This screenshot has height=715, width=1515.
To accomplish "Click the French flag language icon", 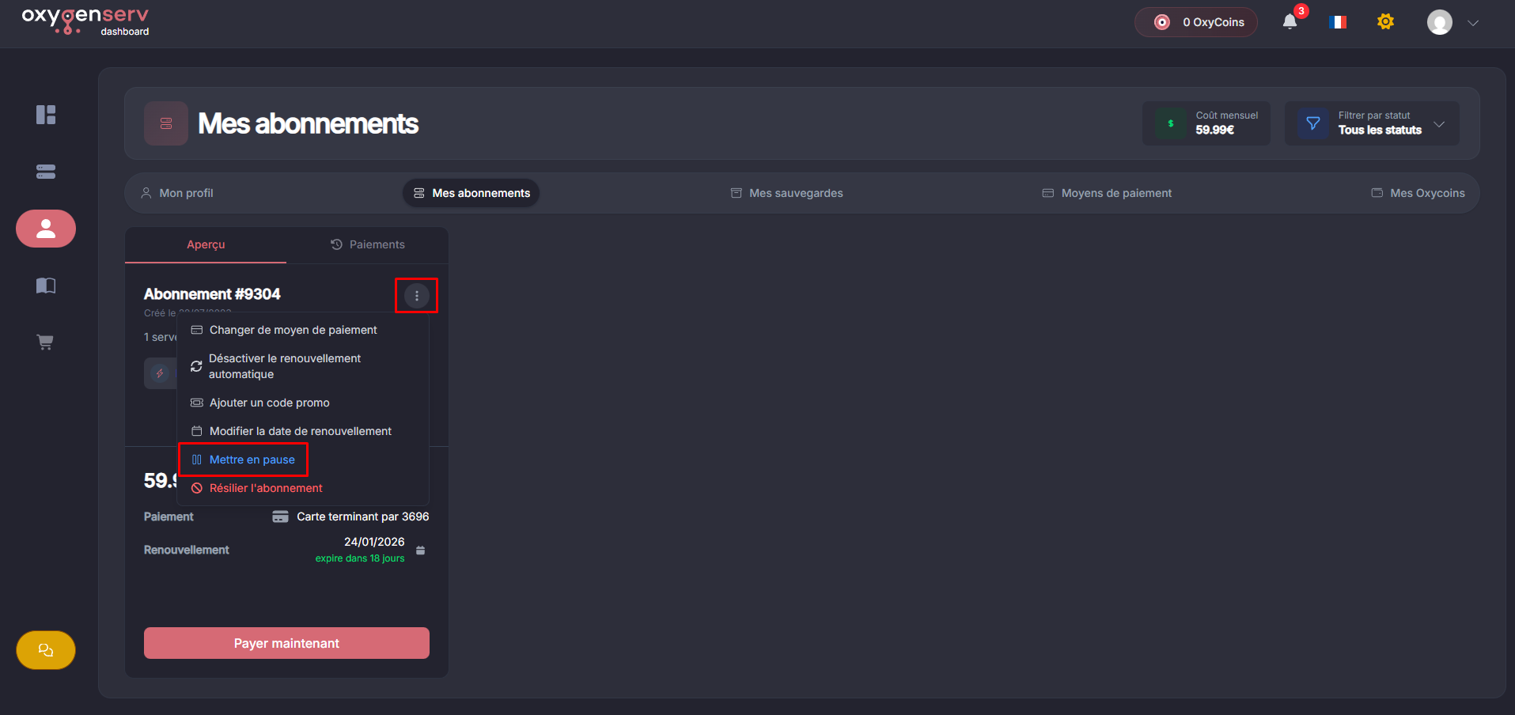I will tap(1338, 22).
